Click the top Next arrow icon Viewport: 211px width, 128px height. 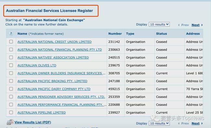pyautogui.click(x=202, y=25)
